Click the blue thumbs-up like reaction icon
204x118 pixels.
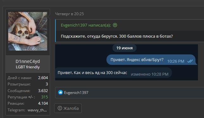point(61,92)
